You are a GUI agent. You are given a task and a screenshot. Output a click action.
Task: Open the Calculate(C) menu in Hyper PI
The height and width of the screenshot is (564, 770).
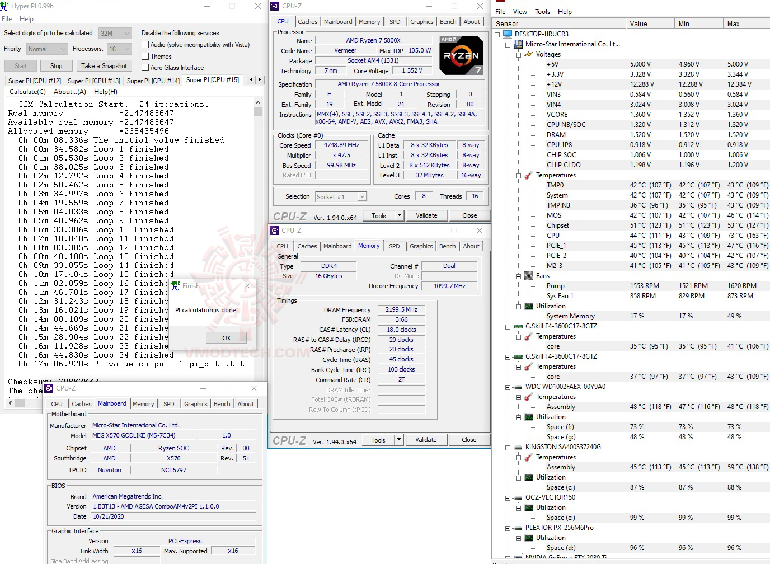tap(27, 92)
